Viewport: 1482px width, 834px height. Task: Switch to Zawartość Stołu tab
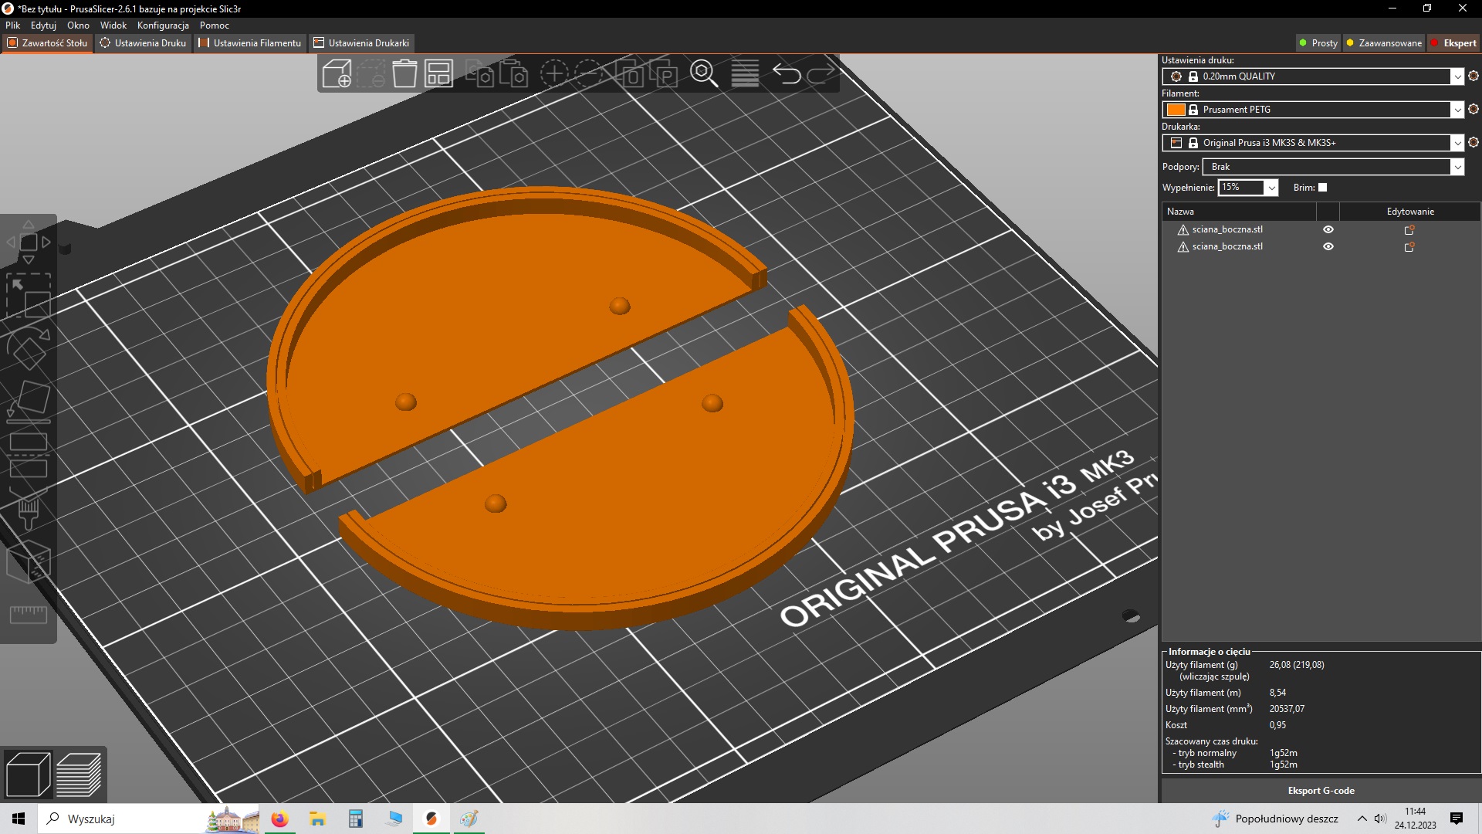coord(47,43)
